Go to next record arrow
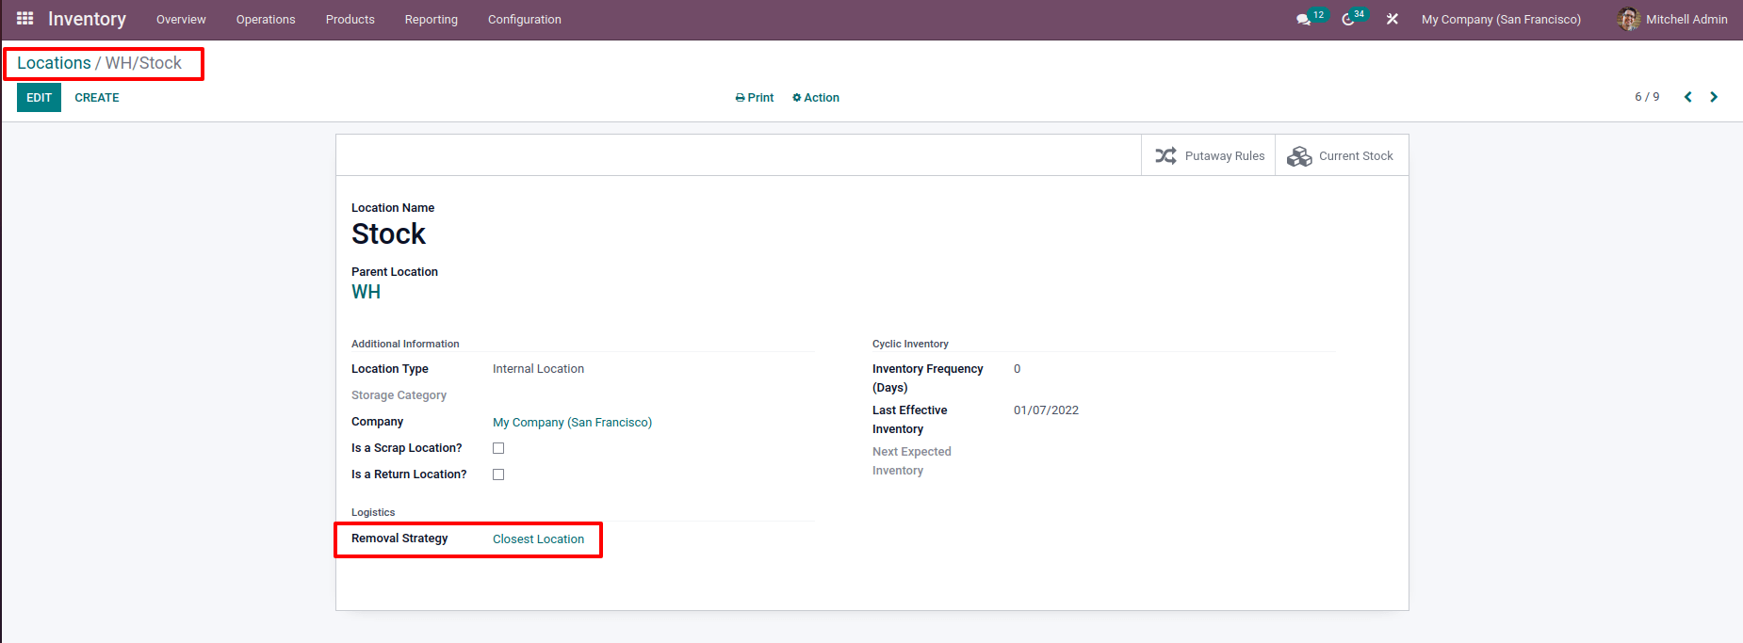The image size is (1743, 643). (1714, 97)
